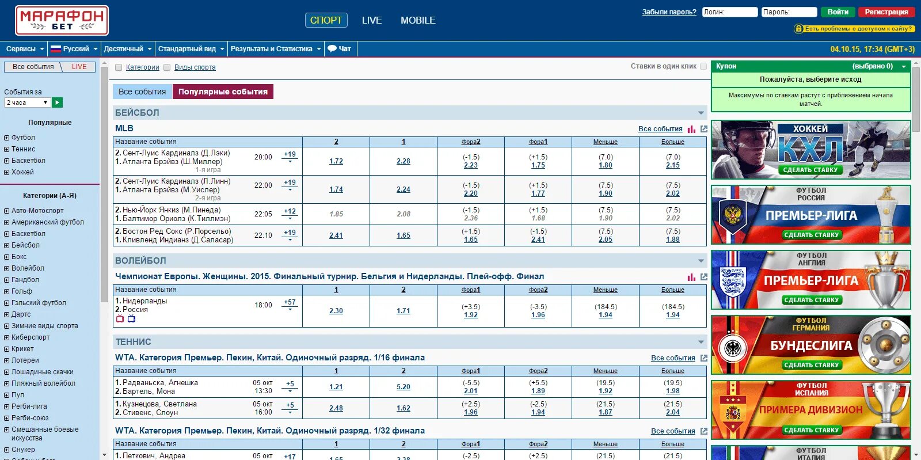Click Футбол Россия Премьер-Лига banner
921x460 pixels.
(x=811, y=215)
